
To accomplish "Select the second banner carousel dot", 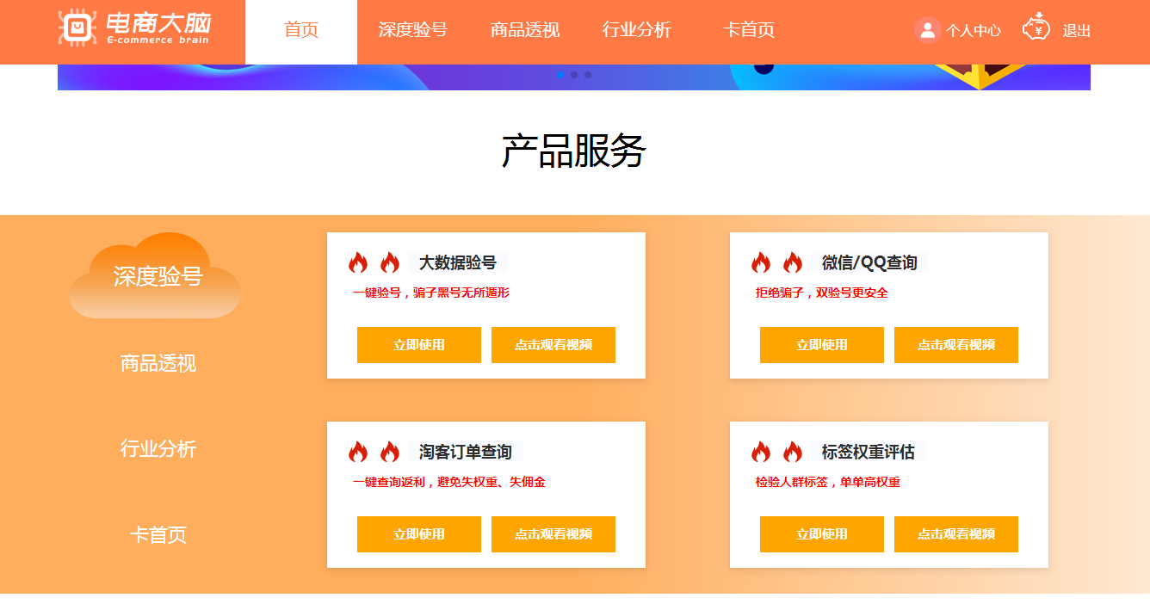I will coord(574,75).
